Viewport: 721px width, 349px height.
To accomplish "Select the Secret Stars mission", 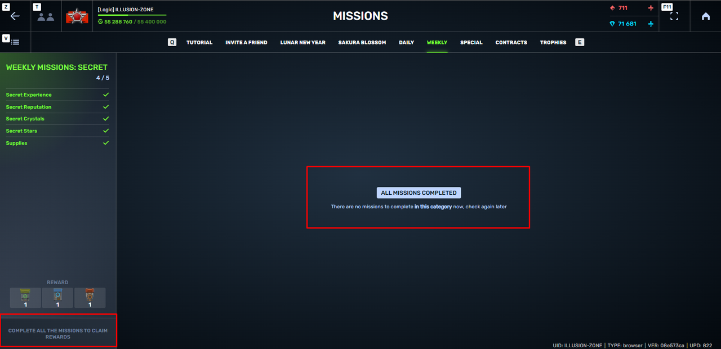I will point(57,131).
